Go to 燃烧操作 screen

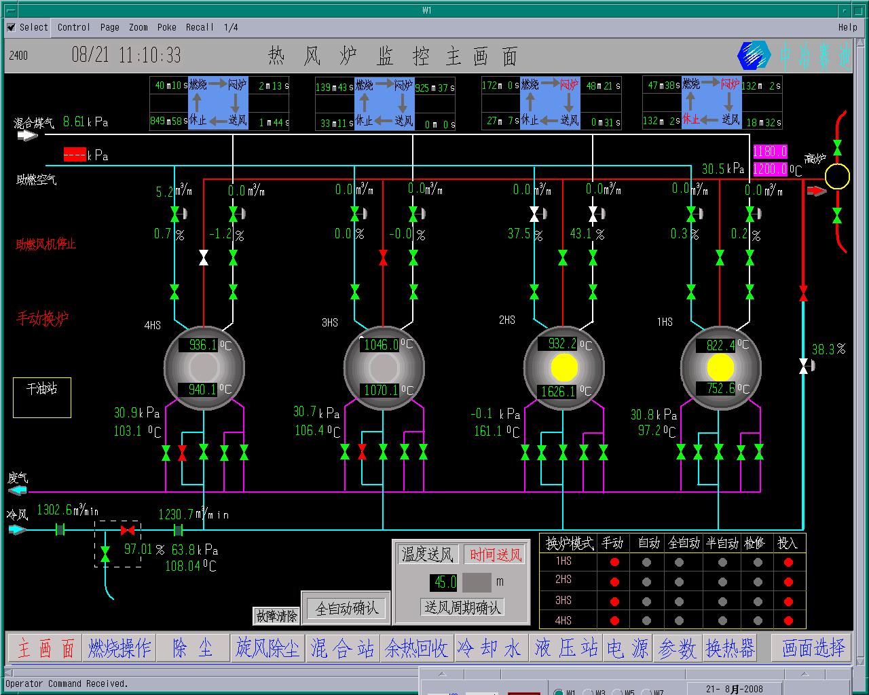[119, 648]
